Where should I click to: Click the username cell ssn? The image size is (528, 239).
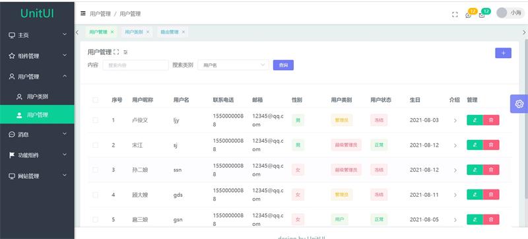pyautogui.click(x=178, y=170)
